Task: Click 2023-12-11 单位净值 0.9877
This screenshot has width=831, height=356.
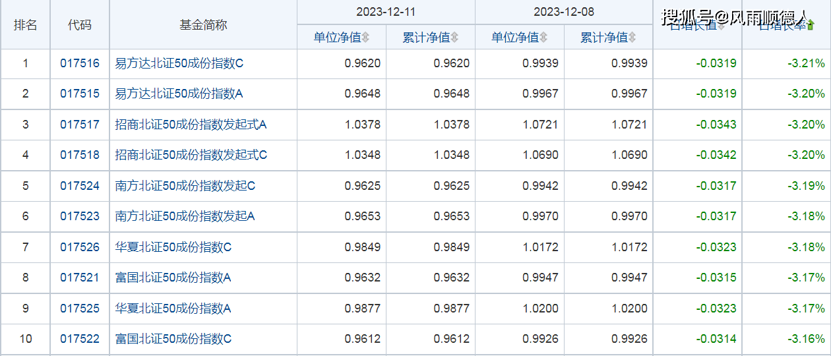Action: pos(363,309)
